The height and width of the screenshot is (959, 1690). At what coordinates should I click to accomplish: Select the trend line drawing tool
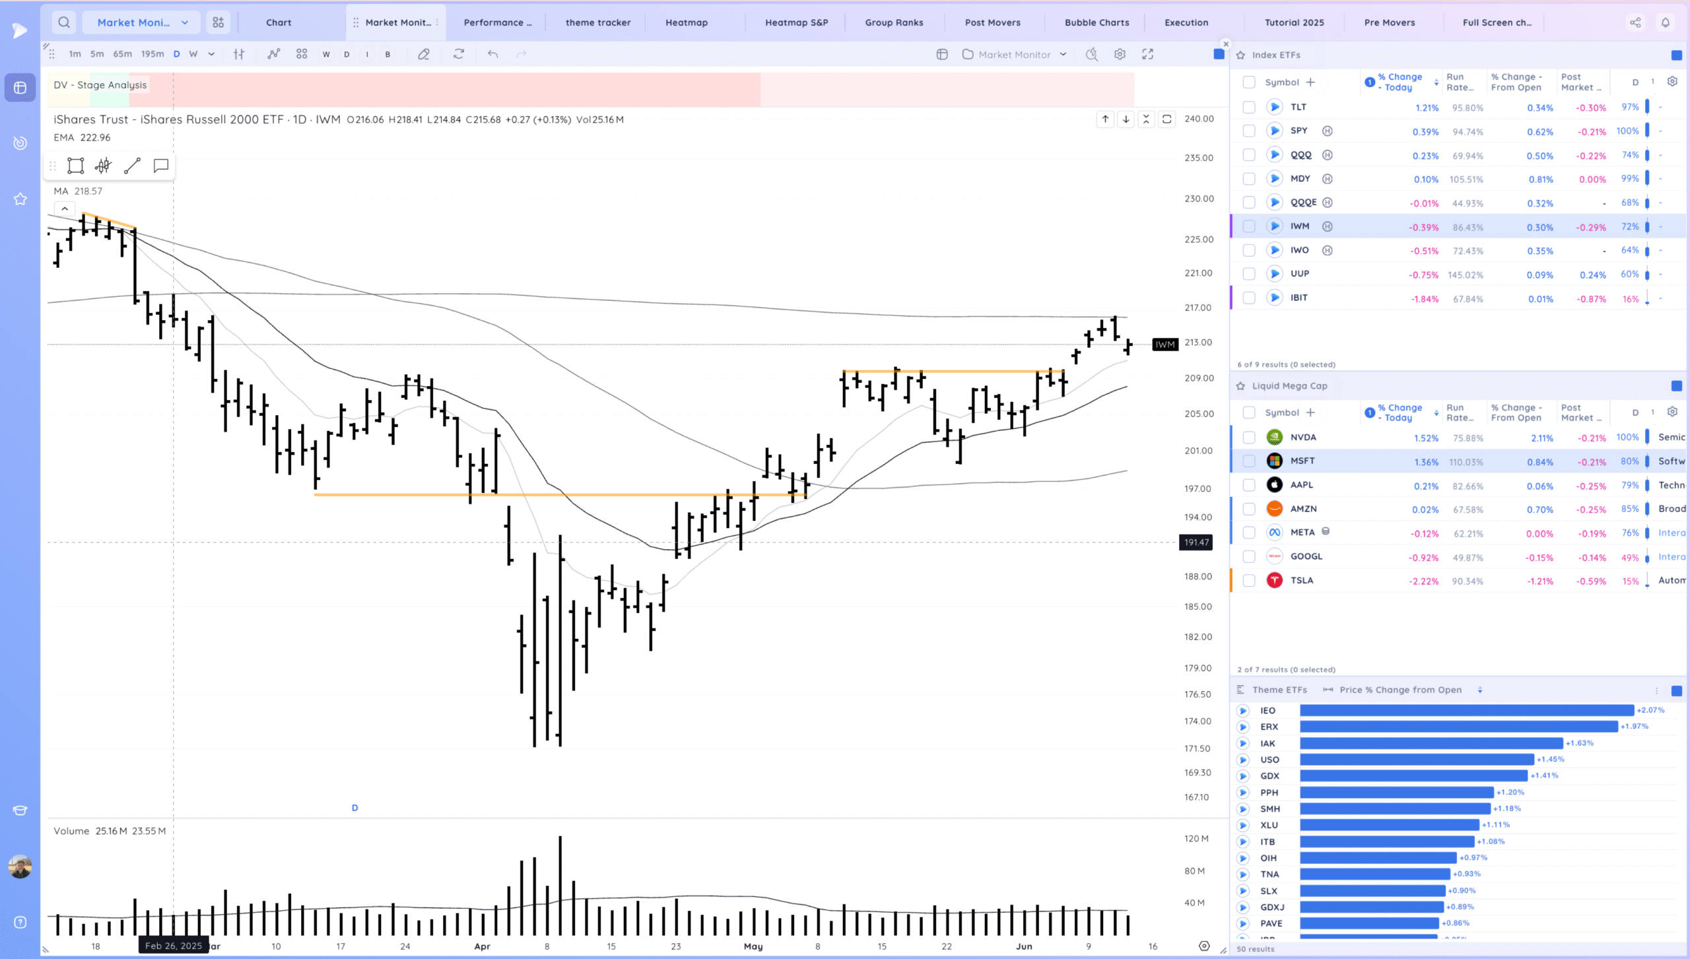132,166
